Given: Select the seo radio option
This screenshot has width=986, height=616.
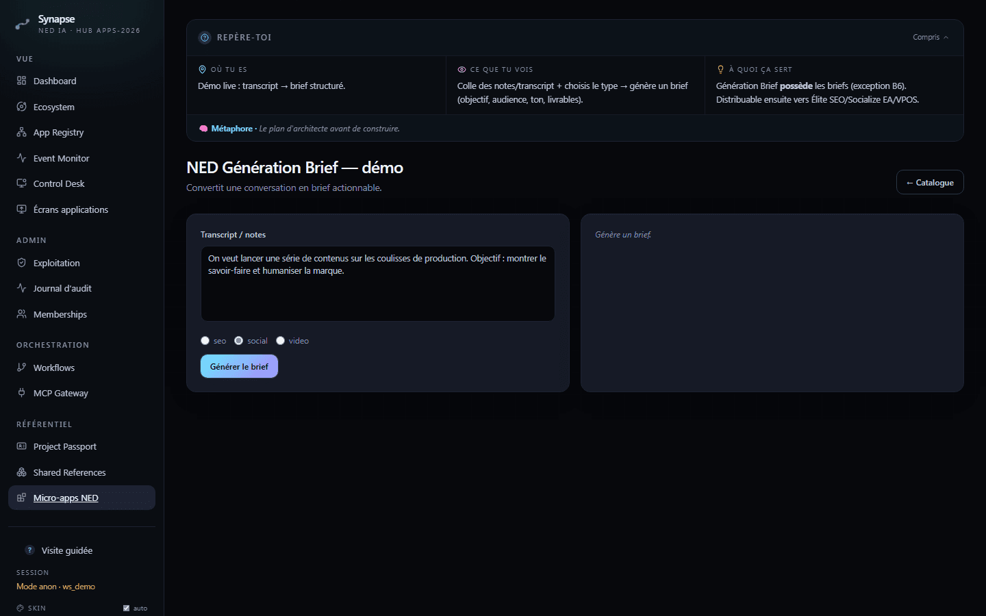Looking at the screenshot, I should click(205, 341).
